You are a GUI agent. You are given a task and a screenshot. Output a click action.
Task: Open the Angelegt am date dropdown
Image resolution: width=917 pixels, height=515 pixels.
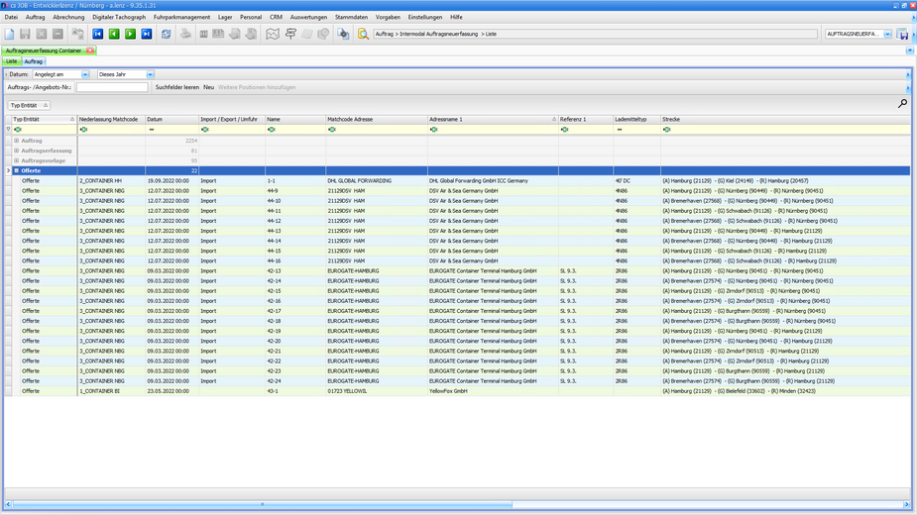85,75
